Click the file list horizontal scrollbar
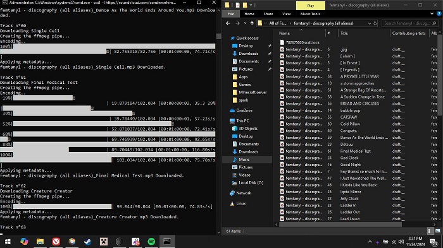Image resolution: width=443 pixels, height=248 pixels. (x=340, y=225)
